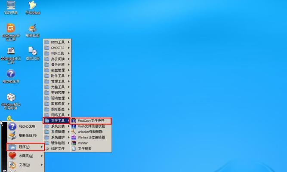This screenshot has width=287, height=172.
Task: Select the 数据恢复 menu entry
Action: pyautogui.click(x=58, y=104)
